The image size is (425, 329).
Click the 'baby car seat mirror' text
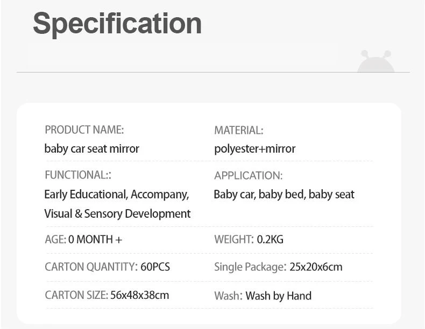(x=91, y=148)
